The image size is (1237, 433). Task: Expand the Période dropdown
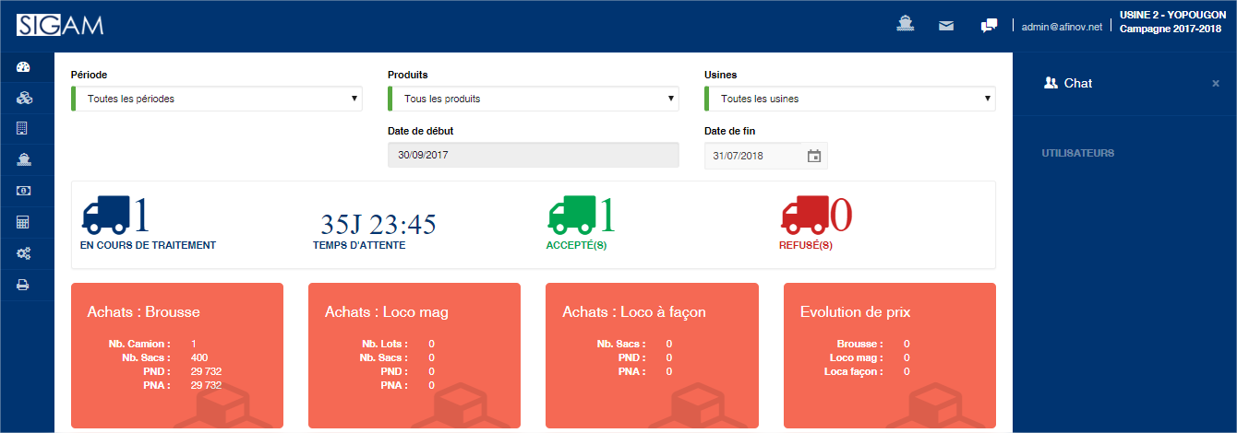[217, 99]
